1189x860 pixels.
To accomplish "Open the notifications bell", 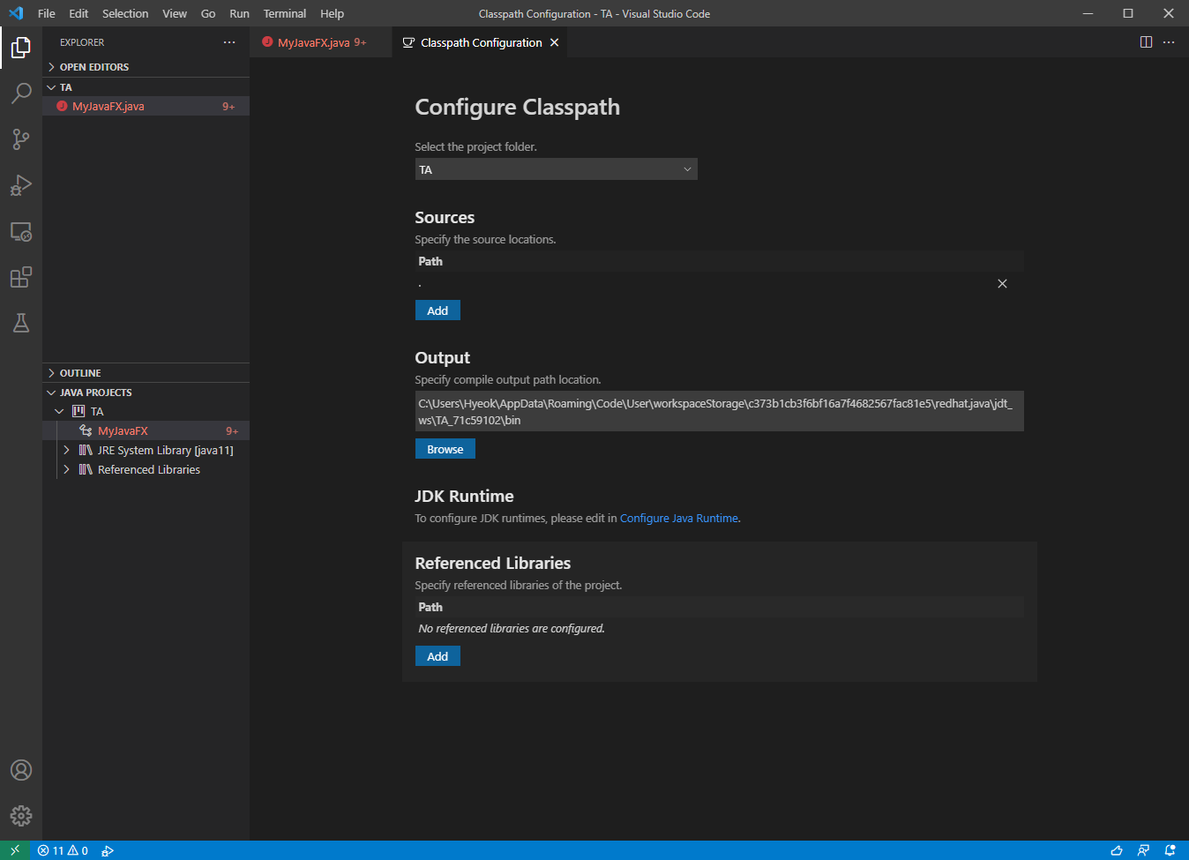I will pos(1170,850).
